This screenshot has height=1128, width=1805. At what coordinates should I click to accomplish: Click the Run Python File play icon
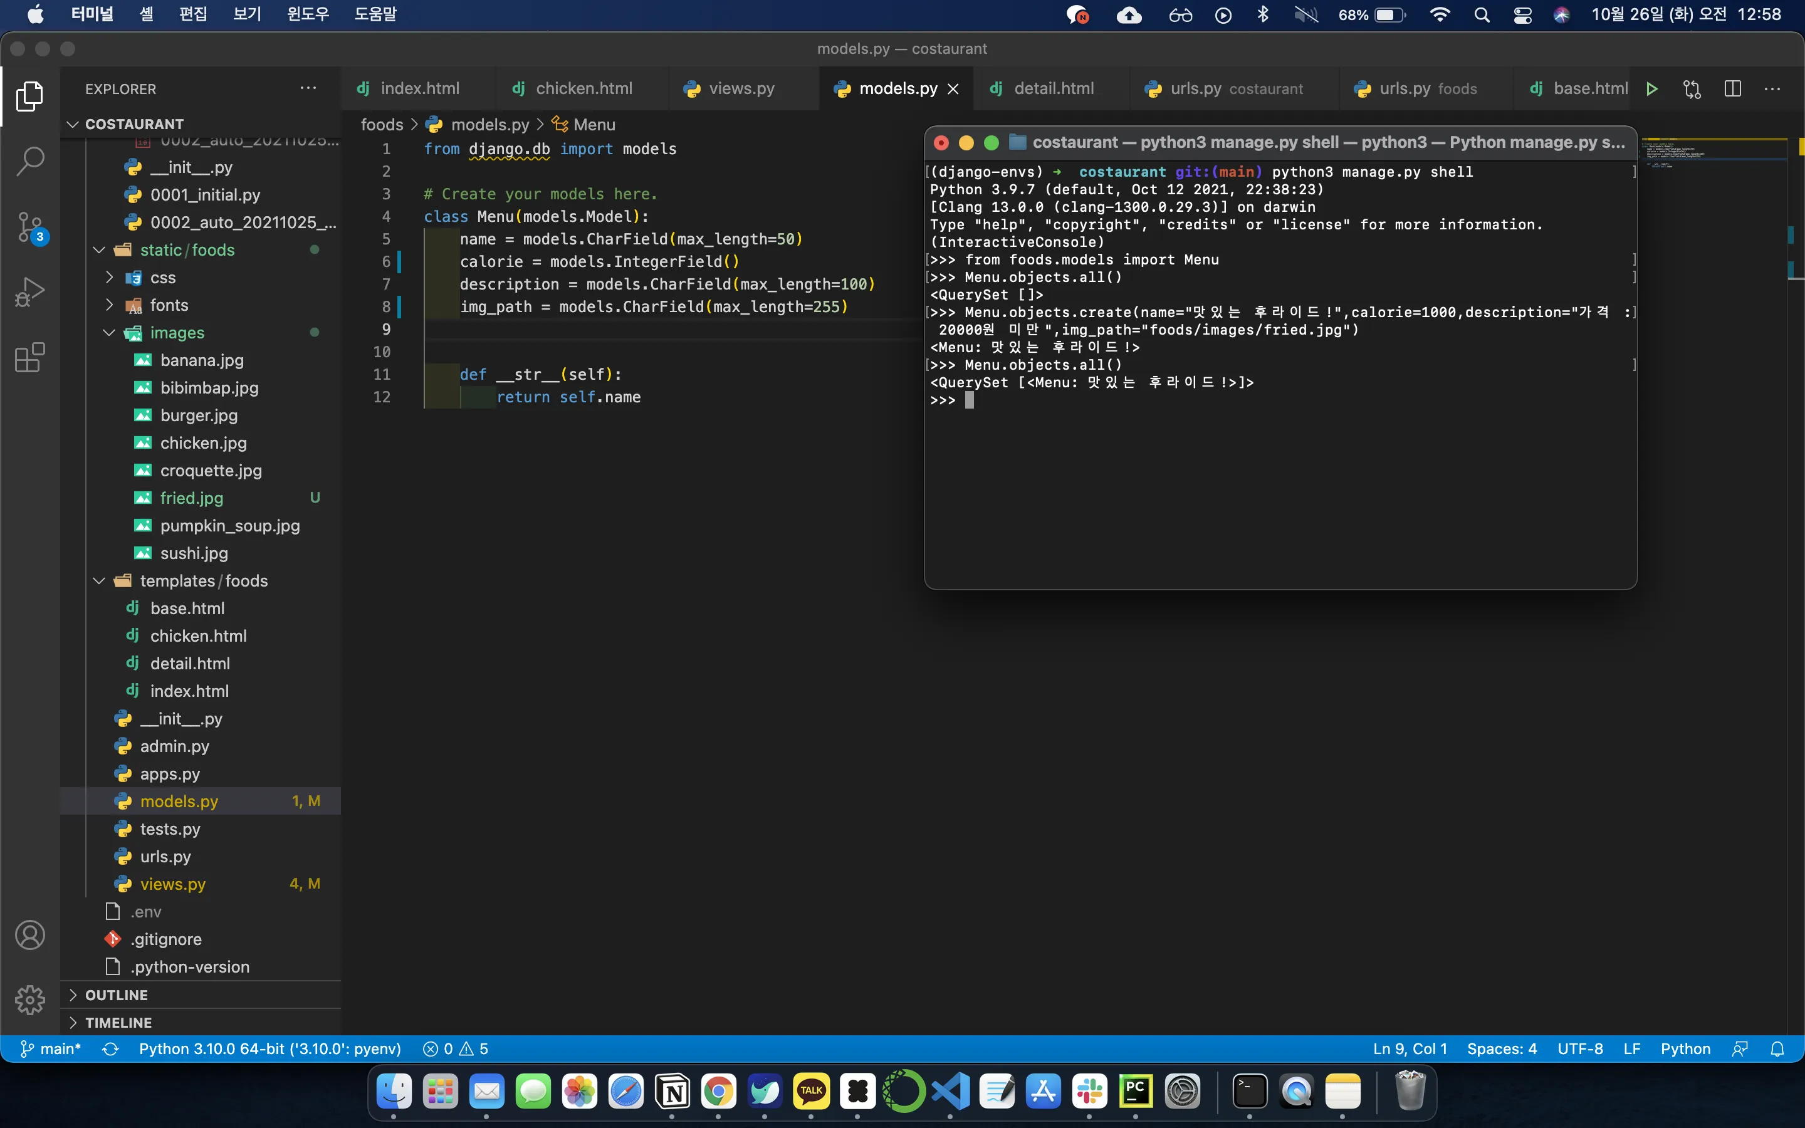point(1651,89)
